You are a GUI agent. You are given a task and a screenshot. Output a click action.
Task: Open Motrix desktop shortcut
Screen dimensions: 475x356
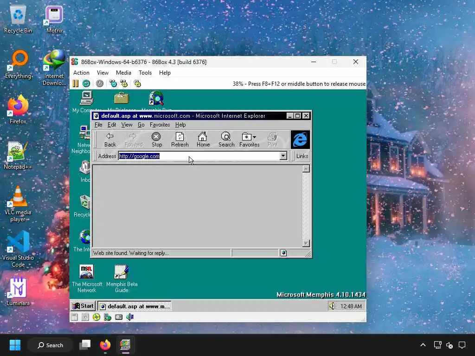click(x=54, y=19)
